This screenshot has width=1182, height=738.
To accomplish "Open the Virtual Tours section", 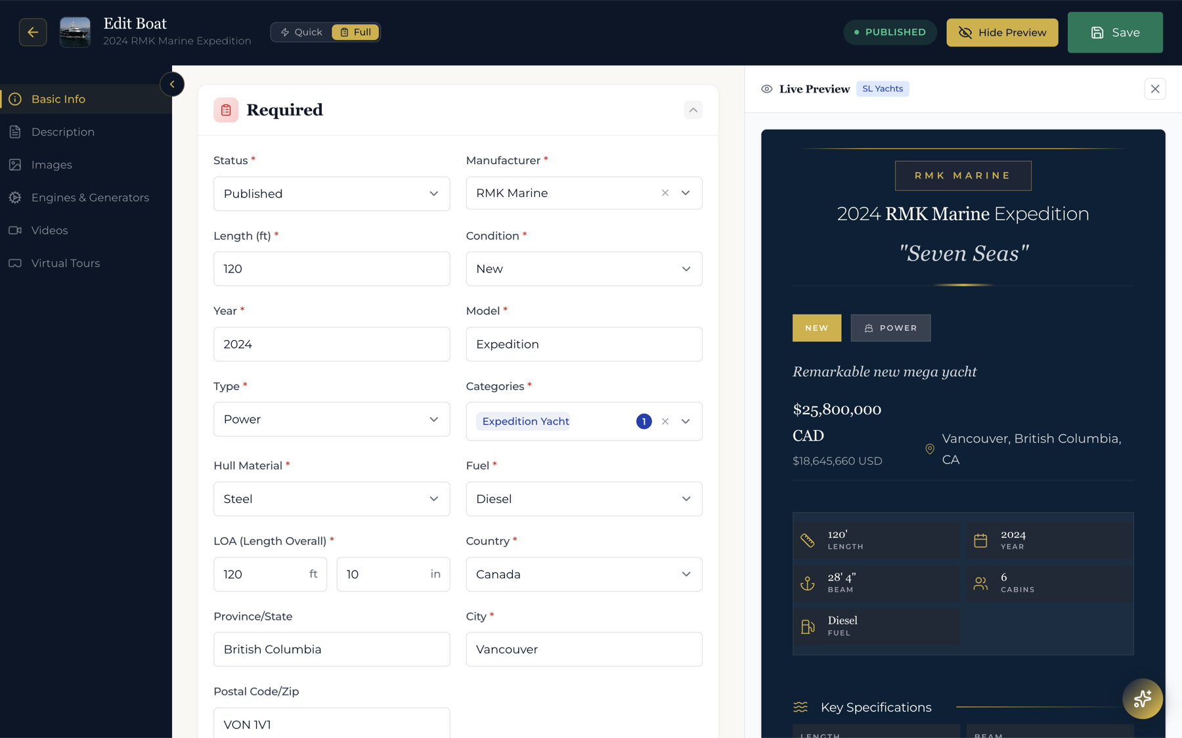I will click(86, 263).
